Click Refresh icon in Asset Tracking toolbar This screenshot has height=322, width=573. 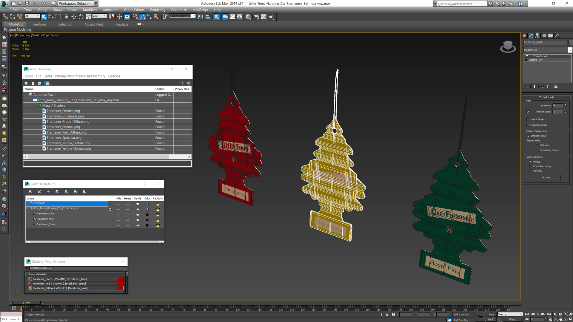coord(26,83)
